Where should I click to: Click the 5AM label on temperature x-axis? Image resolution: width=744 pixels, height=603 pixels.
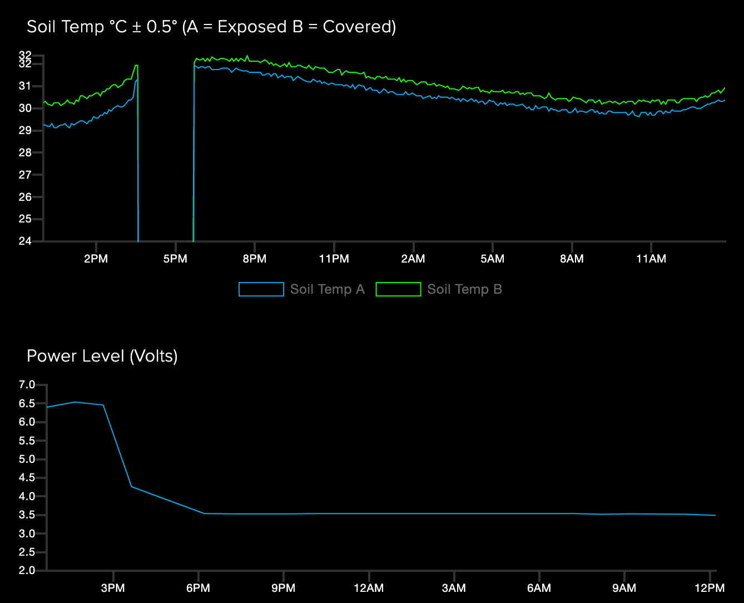(492, 258)
